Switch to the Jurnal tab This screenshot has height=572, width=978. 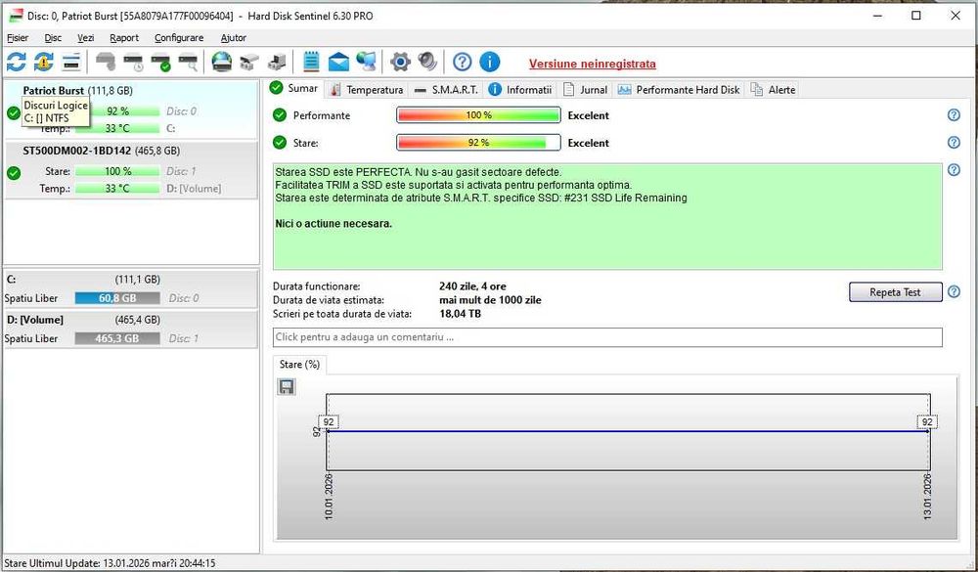coord(585,90)
